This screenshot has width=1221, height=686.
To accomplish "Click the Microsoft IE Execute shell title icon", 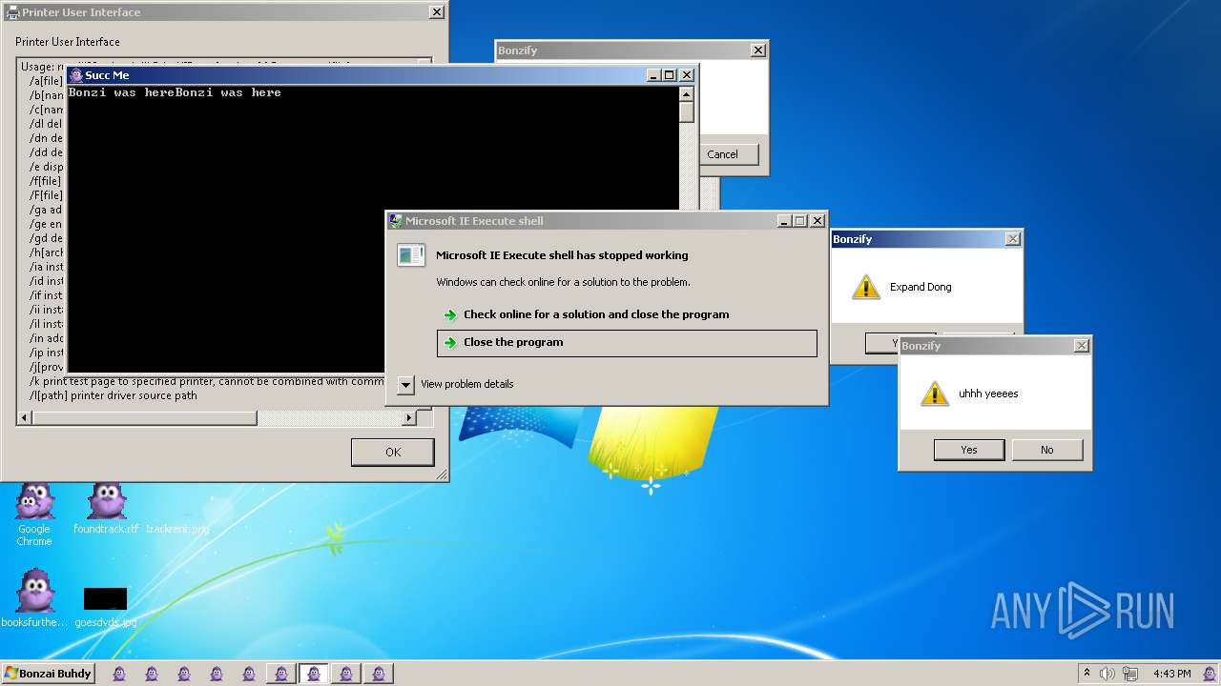I will 396,221.
